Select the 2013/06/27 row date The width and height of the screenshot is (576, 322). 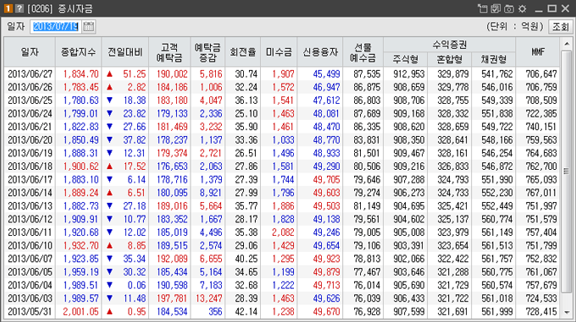pyautogui.click(x=30, y=74)
